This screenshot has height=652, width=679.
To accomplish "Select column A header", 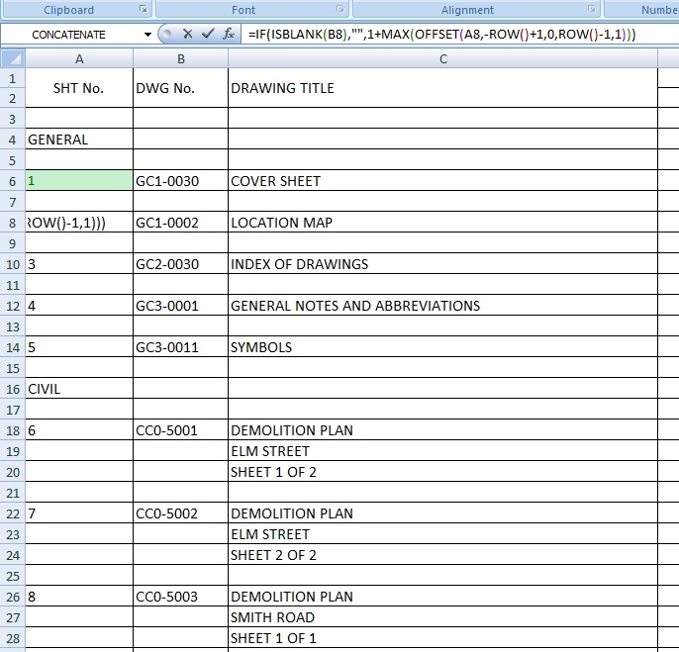I will [x=79, y=59].
